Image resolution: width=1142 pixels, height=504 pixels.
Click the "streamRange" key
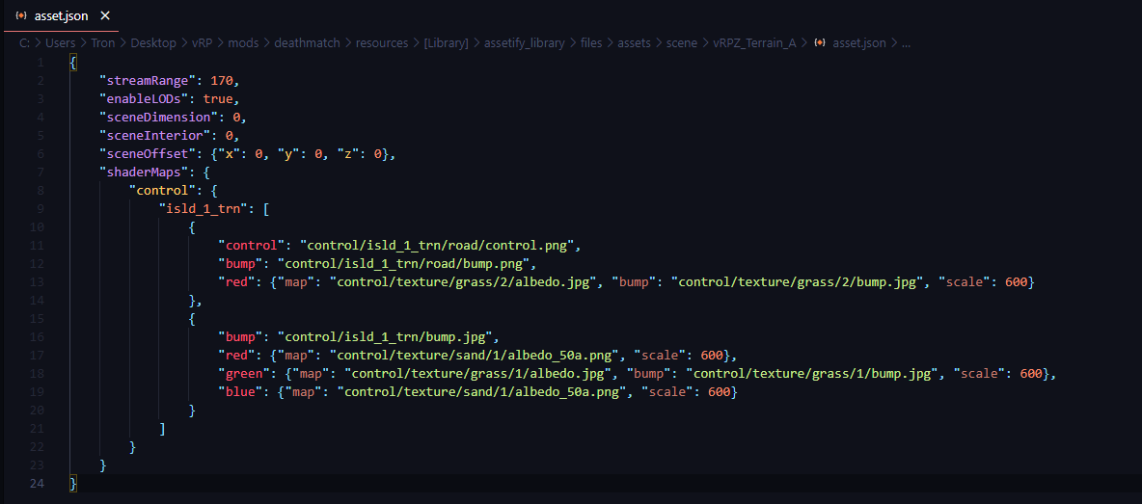click(x=149, y=80)
